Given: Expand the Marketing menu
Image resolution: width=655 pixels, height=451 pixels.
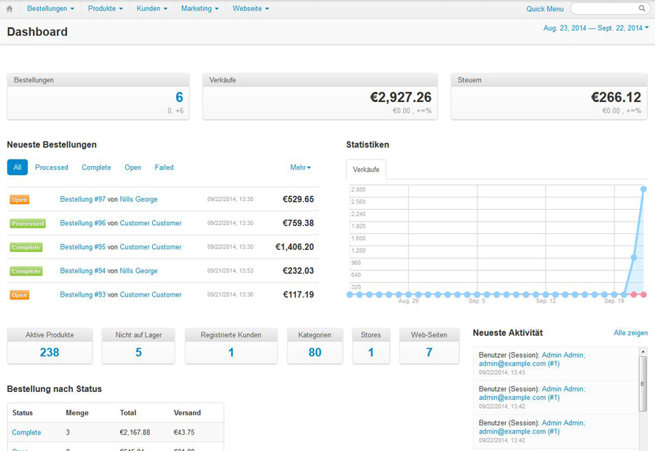Looking at the screenshot, I should click(x=199, y=8).
